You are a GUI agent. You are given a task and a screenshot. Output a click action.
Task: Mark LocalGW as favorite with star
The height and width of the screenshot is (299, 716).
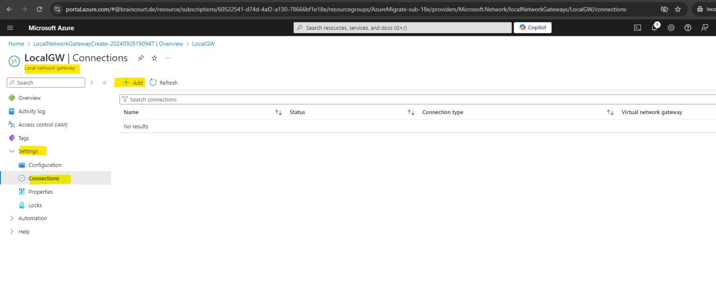[x=154, y=58]
